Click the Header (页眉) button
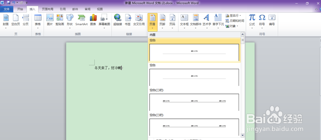Screen dimensions: 321x140 click(x=152, y=22)
